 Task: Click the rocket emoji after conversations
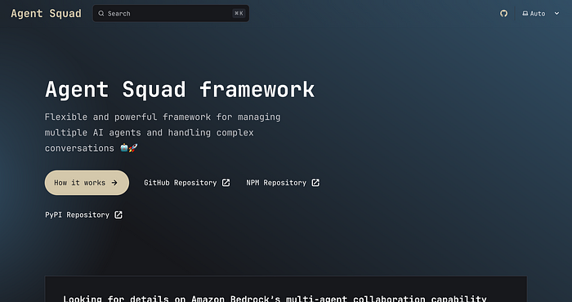133,148
